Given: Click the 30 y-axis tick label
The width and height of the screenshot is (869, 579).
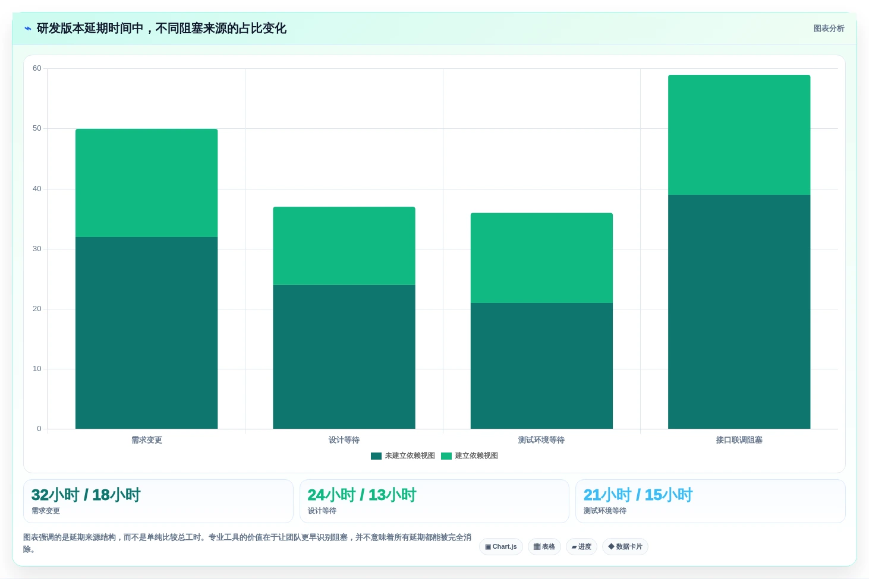Looking at the screenshot, I should pyautogui.click(x=37, y=249).
